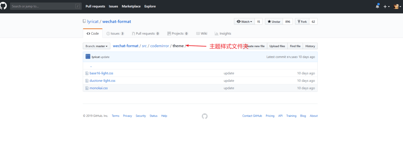The width and height of the screenshot is (403, 141).
Task: Open the Blog footer link
Action: click(x=303, y=116)
